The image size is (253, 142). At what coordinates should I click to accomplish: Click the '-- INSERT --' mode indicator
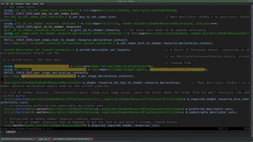[x=11, y=132]
